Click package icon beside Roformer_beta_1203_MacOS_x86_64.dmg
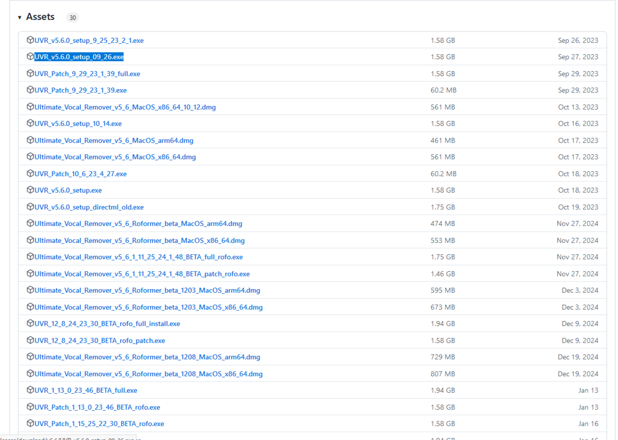This screenshot has height=440, width=618. (x=30, y=307)
